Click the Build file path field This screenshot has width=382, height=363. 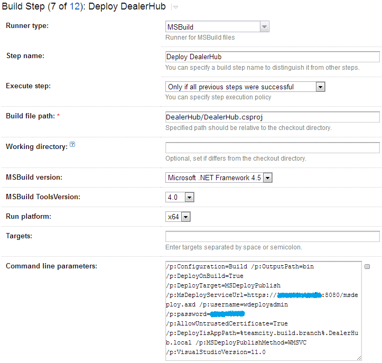[273, 117]
